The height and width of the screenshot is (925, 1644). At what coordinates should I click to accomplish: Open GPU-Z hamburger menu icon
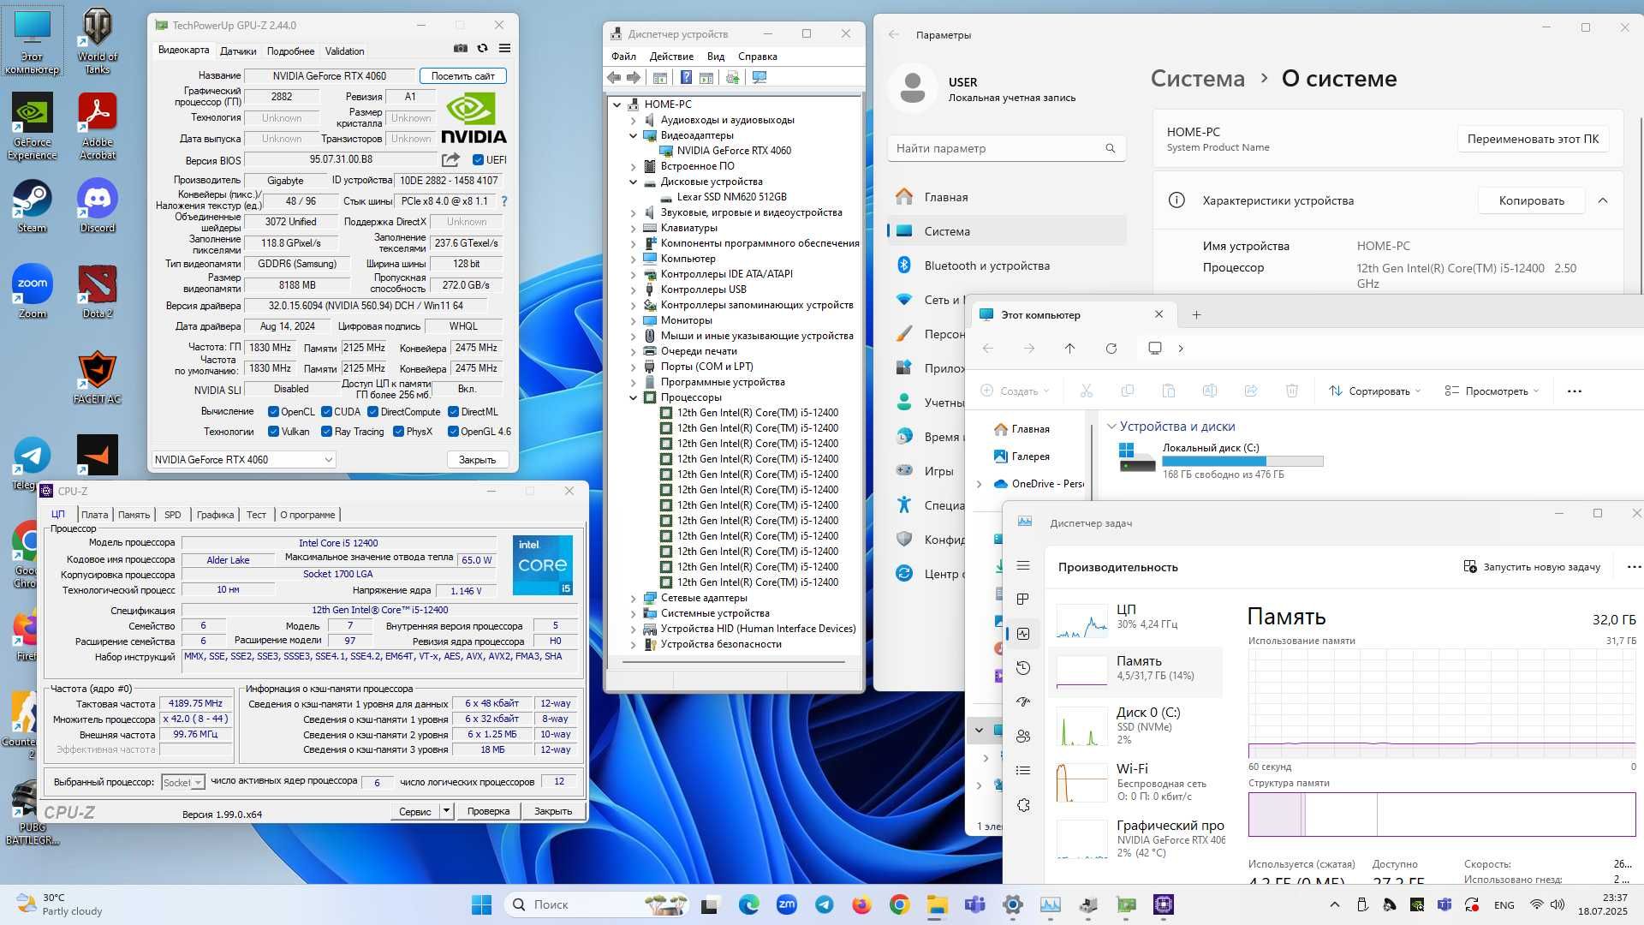tap(505, 49)
